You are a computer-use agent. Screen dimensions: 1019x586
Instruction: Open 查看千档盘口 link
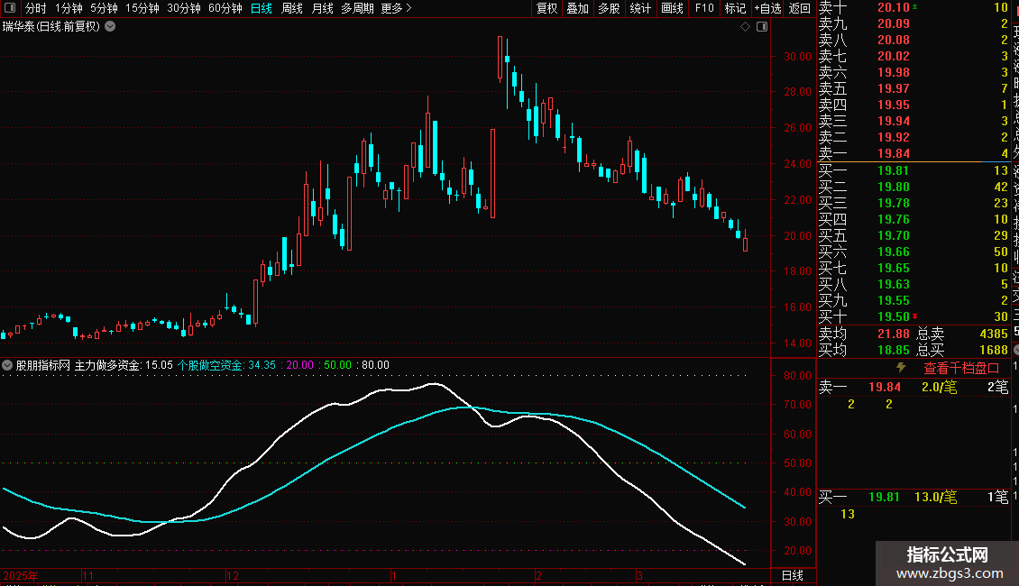click(961, 369)
